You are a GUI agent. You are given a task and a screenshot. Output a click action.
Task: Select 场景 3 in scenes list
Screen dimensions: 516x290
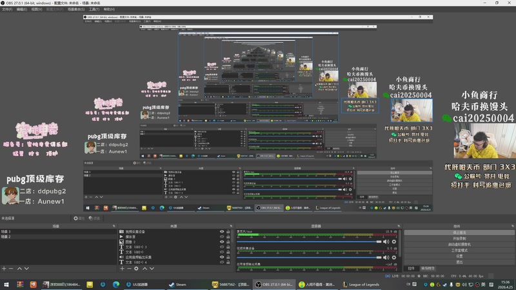coord(58,231)
